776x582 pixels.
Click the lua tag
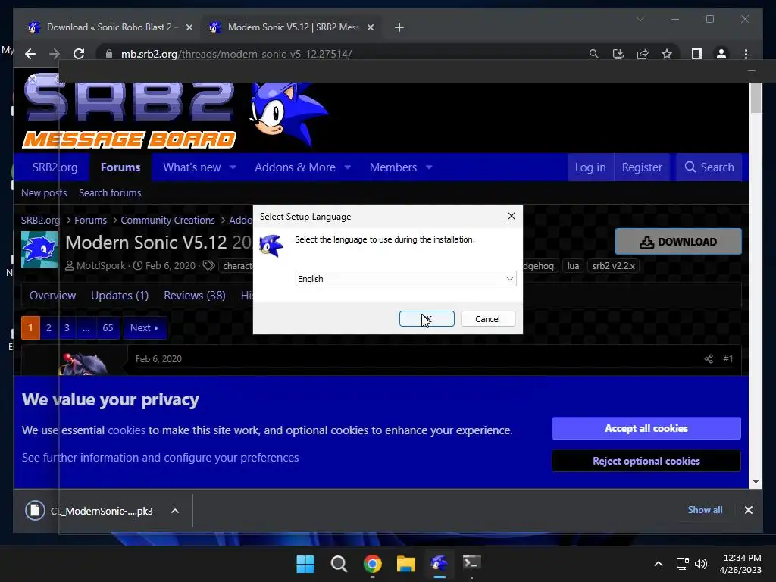[573, 266]
